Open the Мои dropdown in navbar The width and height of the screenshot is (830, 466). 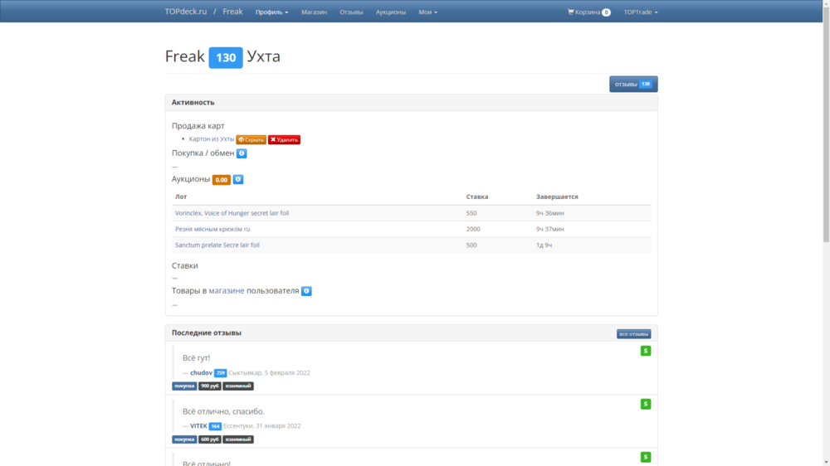(x=427, y=12)
